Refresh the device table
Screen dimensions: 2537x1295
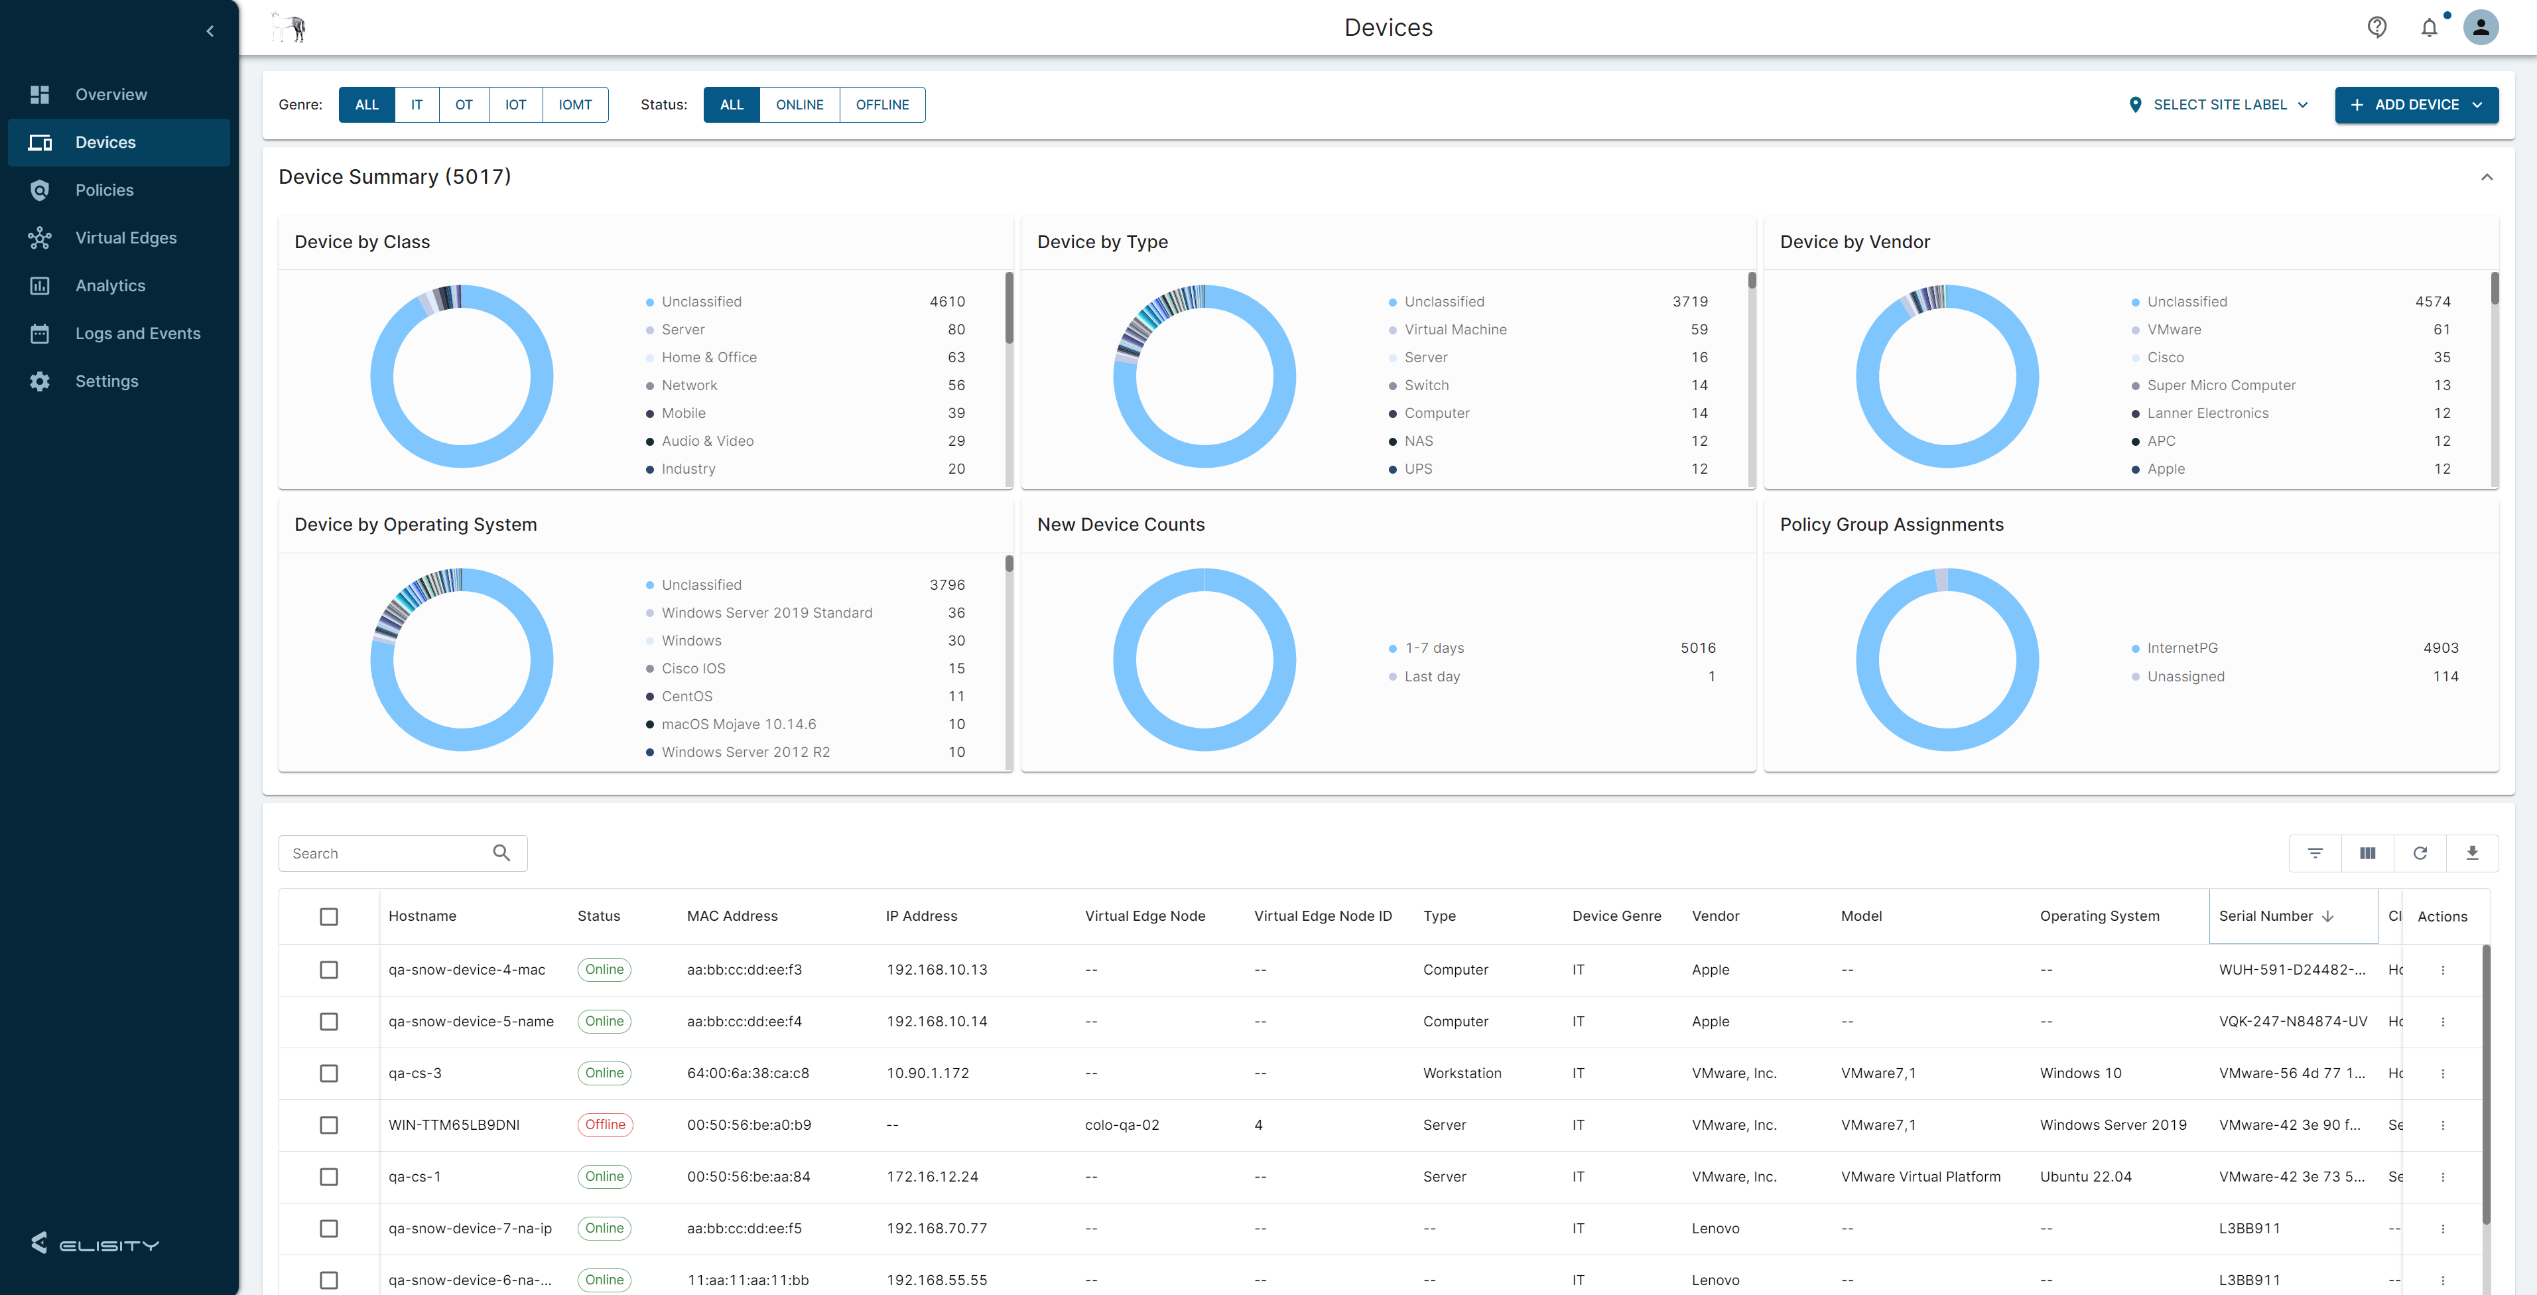(2420, 852)
